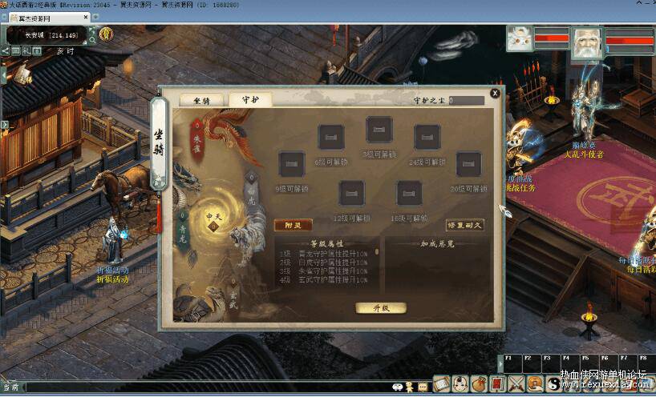This screenshot has width=656, height=397.
Task: Click the F2 hotkey slot
Action: click(532, 363)
